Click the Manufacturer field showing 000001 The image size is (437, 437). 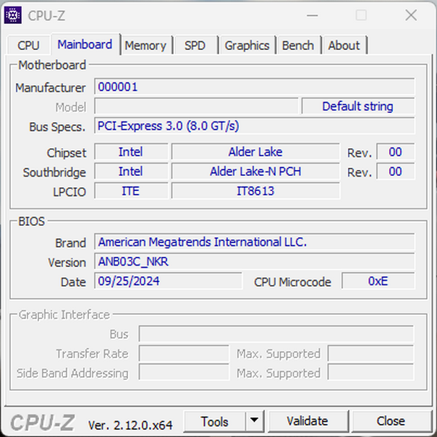(x=254, y=87)
